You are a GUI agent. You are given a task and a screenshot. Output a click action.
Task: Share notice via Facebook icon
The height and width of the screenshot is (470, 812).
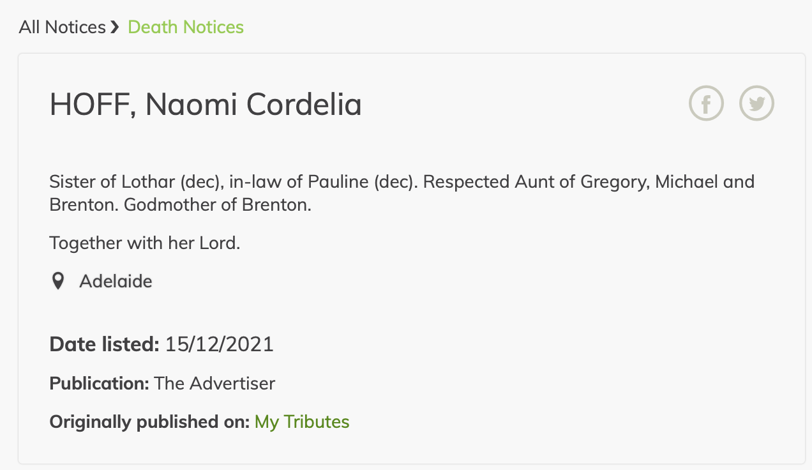(706, 103)
